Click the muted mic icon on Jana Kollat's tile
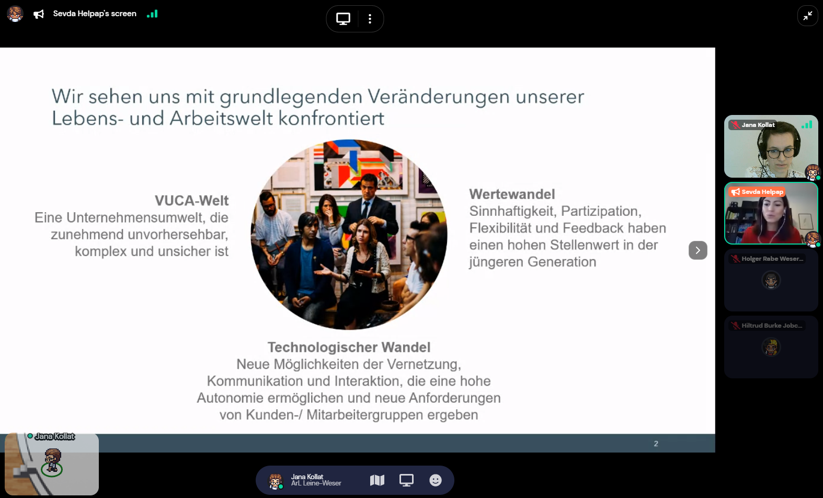The width and height of the screenshot is (823, 498). coord(735,125)
